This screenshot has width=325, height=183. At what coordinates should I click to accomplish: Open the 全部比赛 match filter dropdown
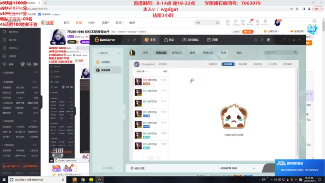click(141, 72)
